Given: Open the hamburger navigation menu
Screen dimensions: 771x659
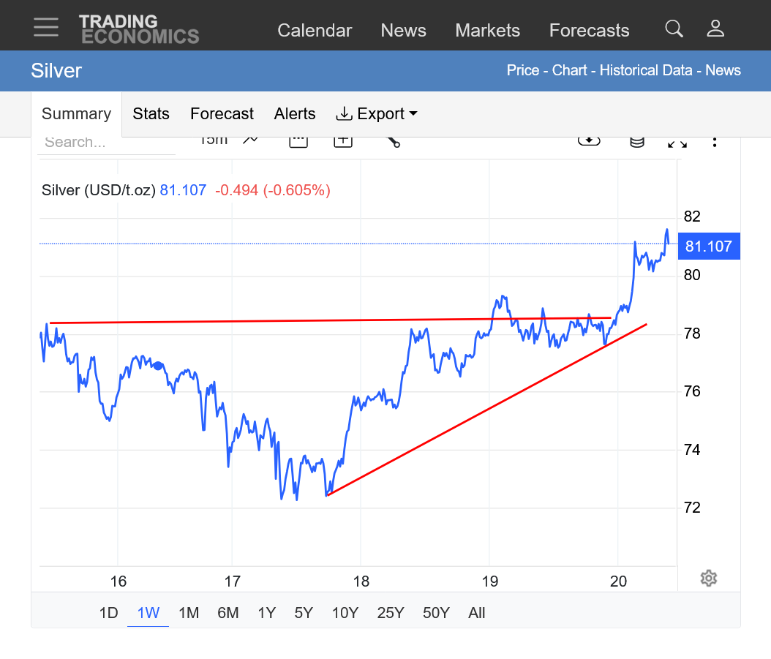Looking at the screenshot, I should [x=46, y=27].
